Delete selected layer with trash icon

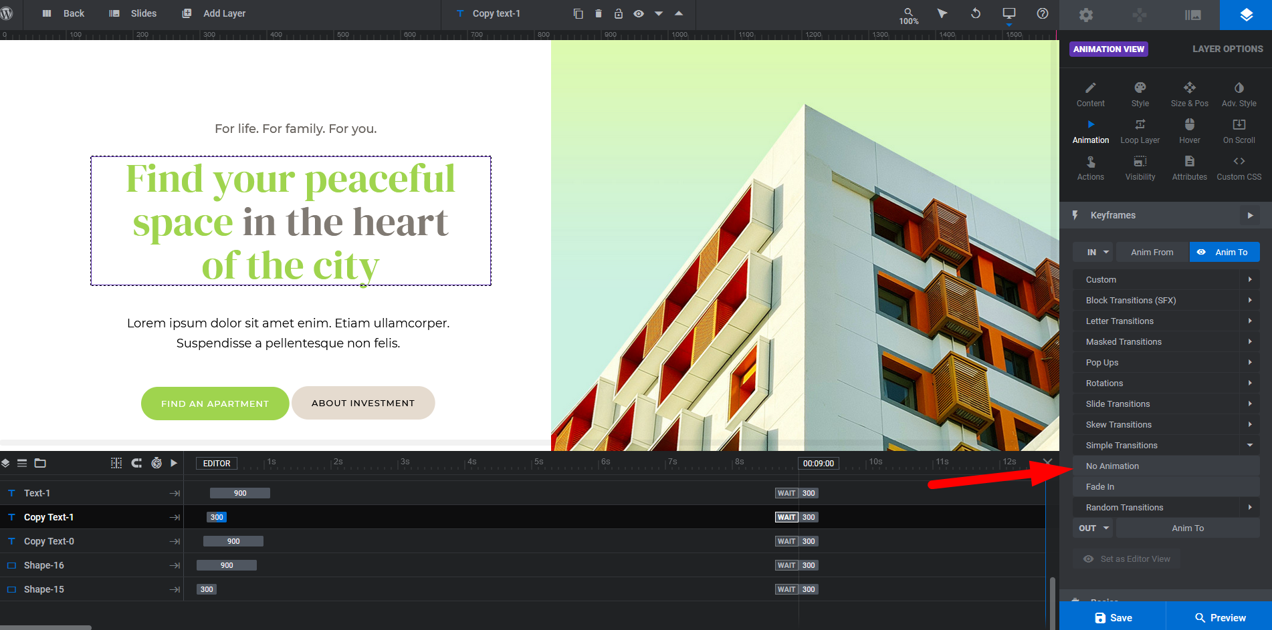(599, 13)
